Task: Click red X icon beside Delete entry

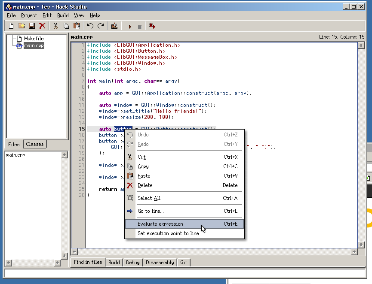Action: [x=130, y=185]
